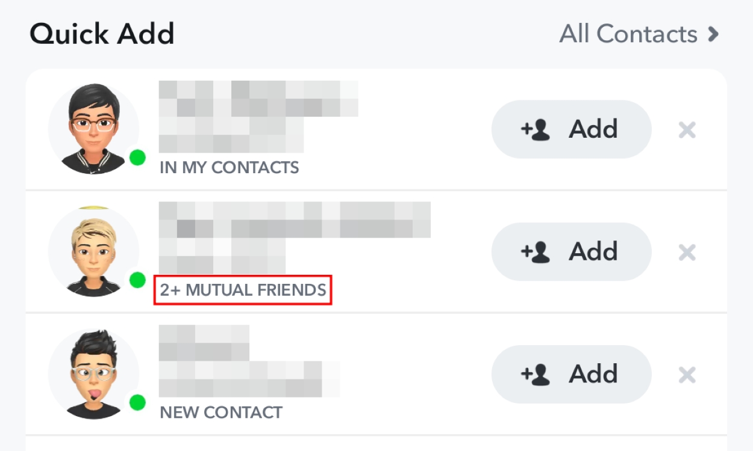Expand All Contacts using the chevron arrow

(713, 34)
